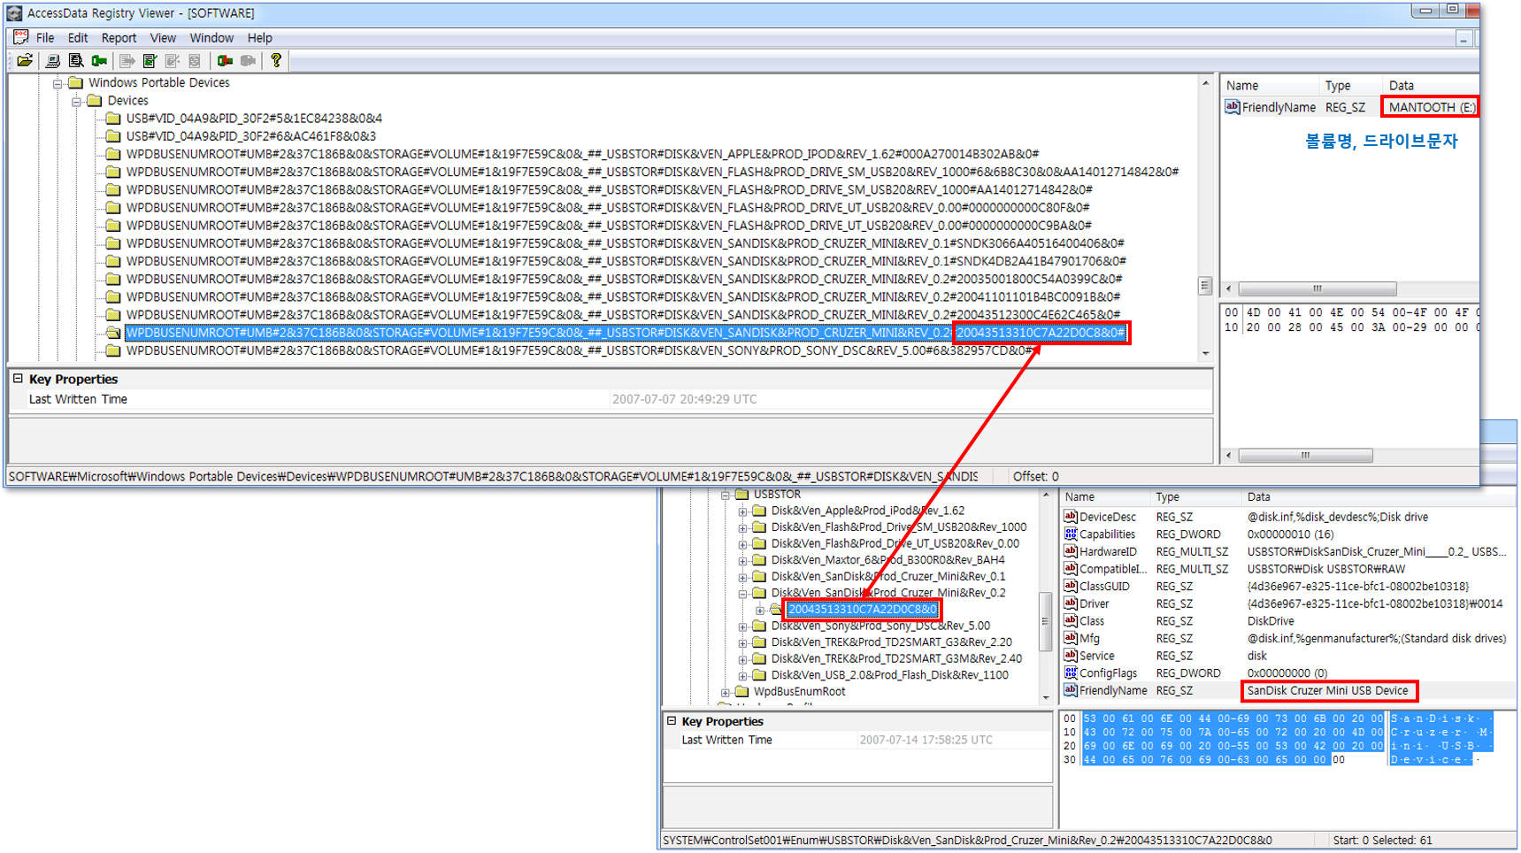Click the top tree scrollbar down arrow

click(1205, 354)
